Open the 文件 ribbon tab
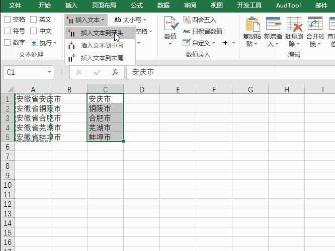Screen dimensions: 335x251 coord(15,5)
